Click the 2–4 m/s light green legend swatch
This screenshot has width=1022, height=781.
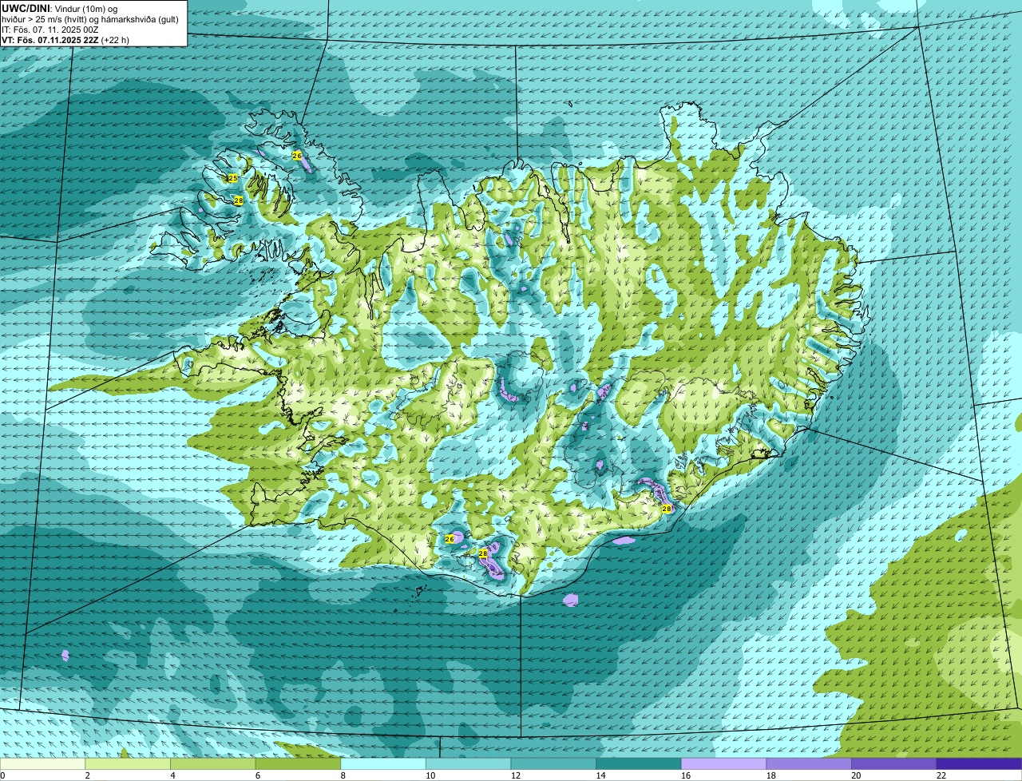coord(128,763)
